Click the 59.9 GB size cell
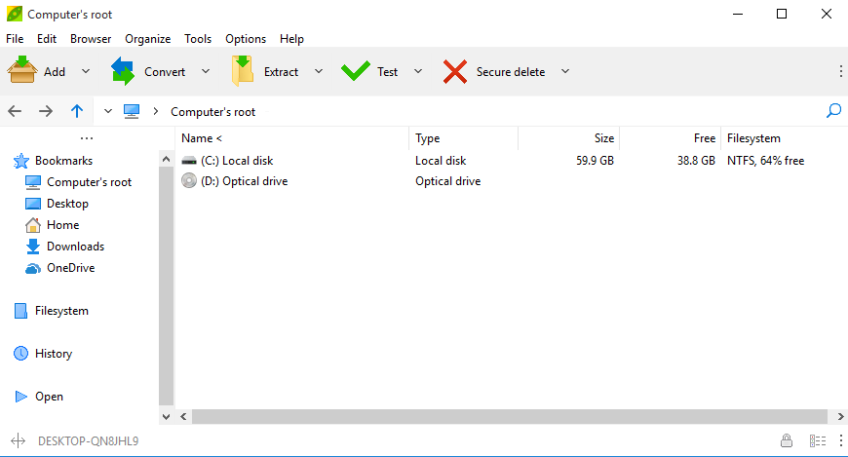The image size is (848, 457). pos(595,161)
